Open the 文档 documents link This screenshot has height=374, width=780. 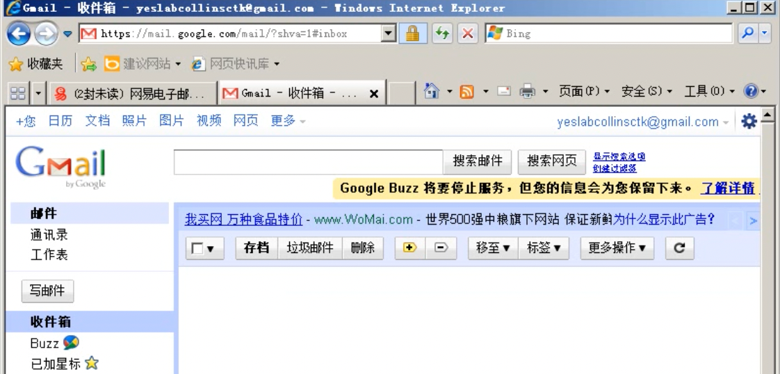(x=97, y=121)
